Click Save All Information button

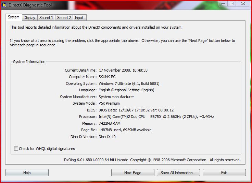(x=178, y=172)
